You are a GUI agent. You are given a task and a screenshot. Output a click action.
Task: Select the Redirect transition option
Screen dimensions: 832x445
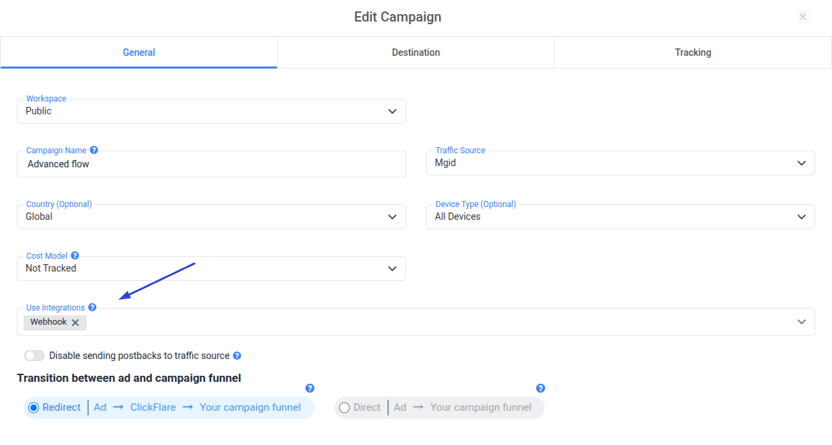click(34, 408)
